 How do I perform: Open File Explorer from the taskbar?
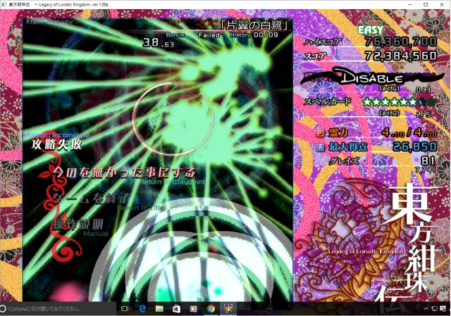pos(159,309)
